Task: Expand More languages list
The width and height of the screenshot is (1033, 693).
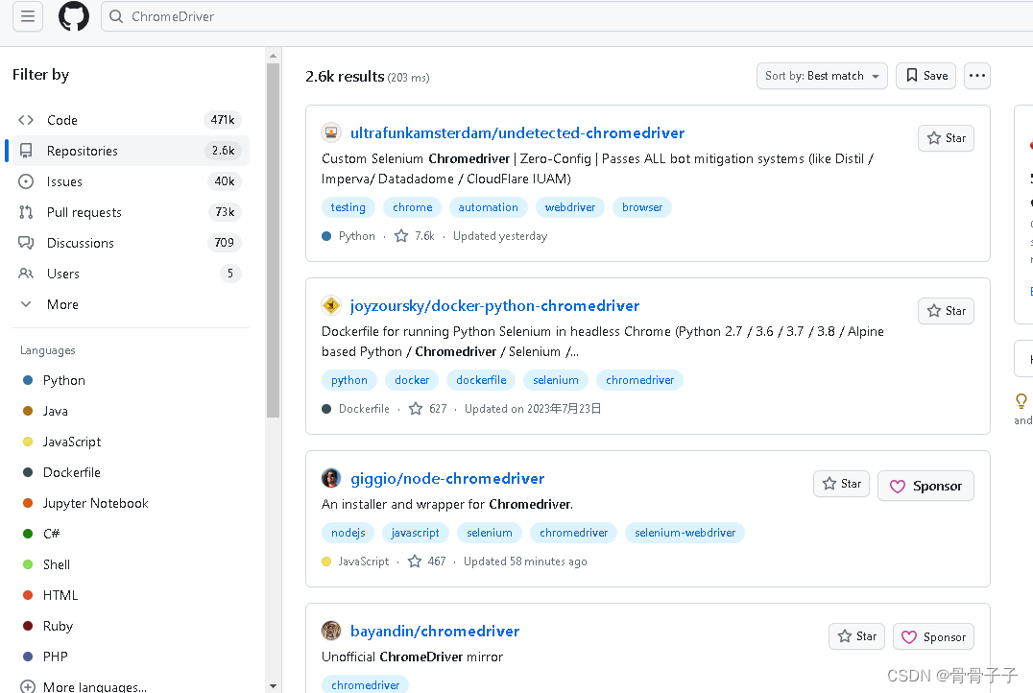Action: (x=83, y=686)
